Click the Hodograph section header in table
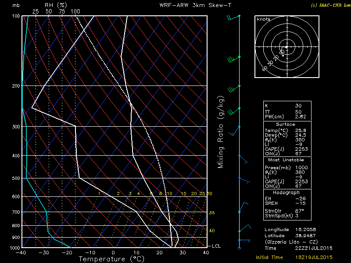This screenshot has width=351, height=263. coord(286,192)
